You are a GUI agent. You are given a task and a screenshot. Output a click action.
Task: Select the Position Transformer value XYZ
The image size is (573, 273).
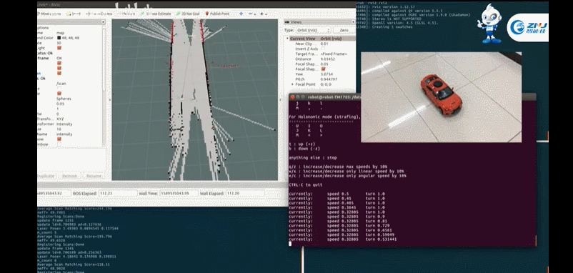pyautogui.click(x=60, y=119)
